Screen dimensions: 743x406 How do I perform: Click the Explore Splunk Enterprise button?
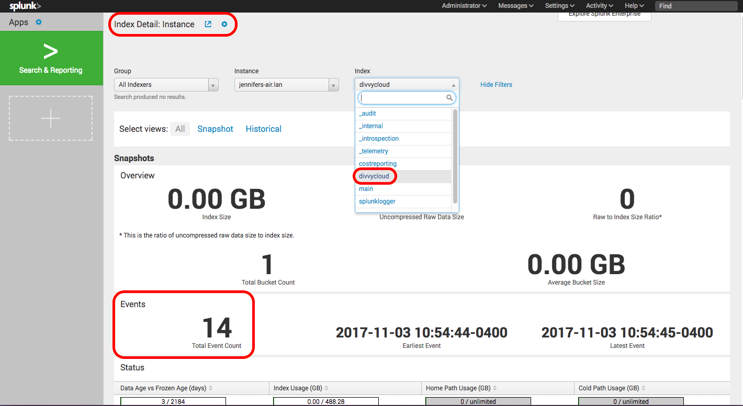tap(604, 16)
